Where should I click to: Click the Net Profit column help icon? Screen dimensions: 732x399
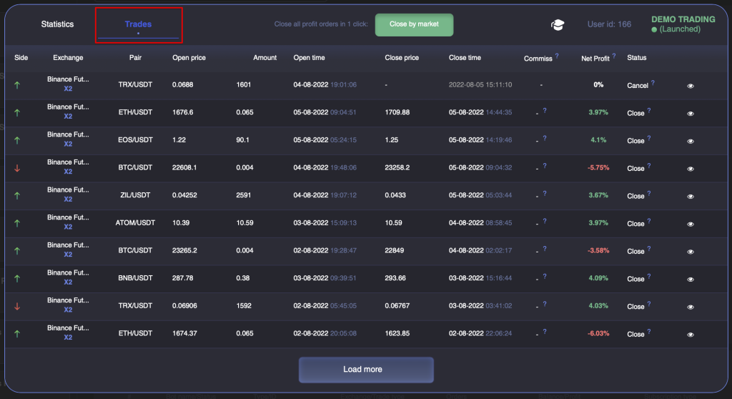[614, 56]
